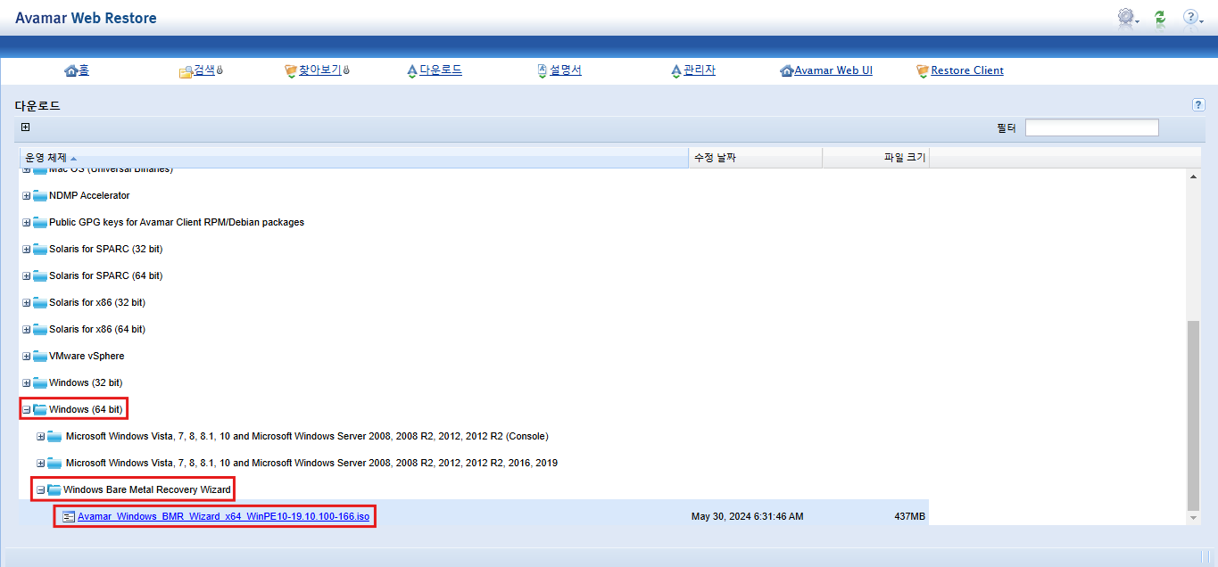Screen dimensions: 1218x567
Task: Expand Solaris for SPARC (64 bit) node
Action: [x=27, y=276]
